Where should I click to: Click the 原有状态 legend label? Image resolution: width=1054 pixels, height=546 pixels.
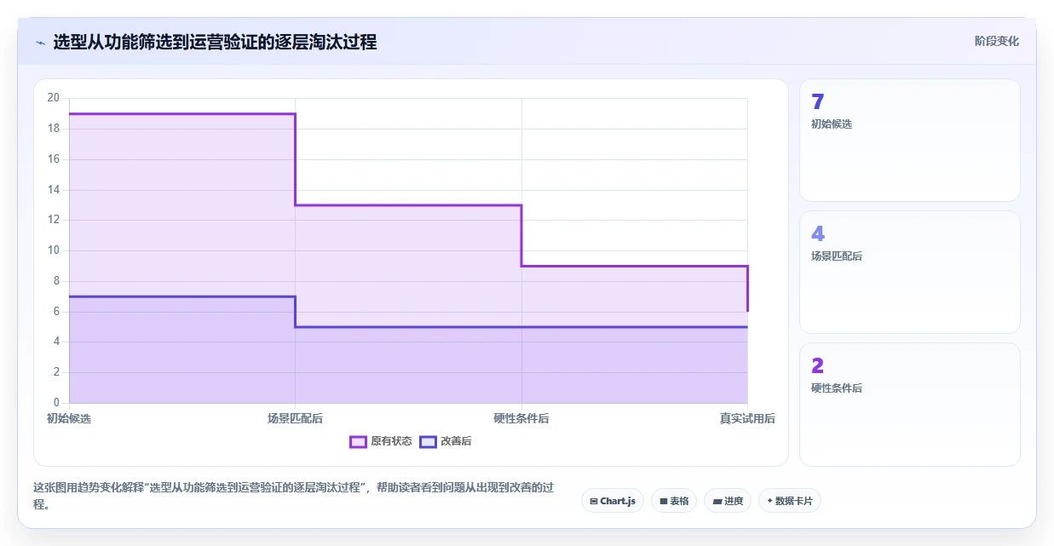pyautogui.click(x=391, y=441)
